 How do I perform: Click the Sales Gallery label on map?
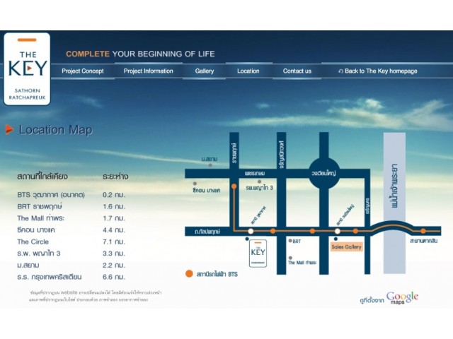[346, 246]
